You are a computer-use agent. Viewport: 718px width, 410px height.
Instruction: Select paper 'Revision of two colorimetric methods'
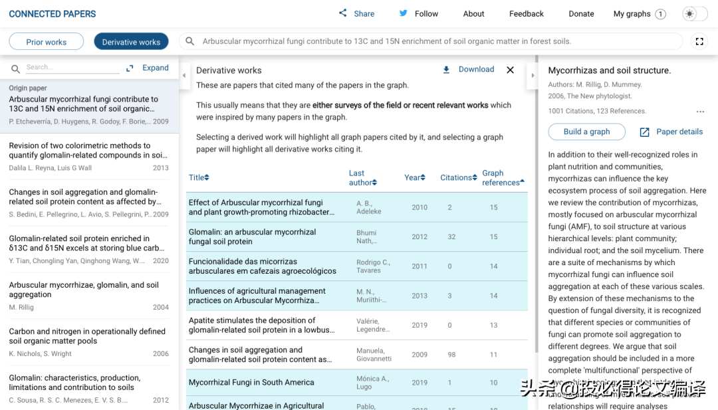(x=88, y=156)
